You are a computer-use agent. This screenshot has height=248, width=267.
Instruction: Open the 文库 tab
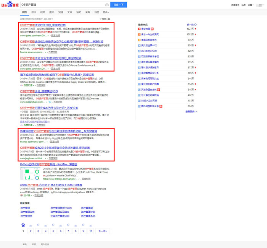point(70,12)
